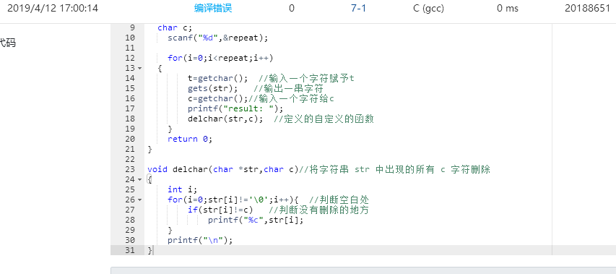616x274 pixels.
Task: Collapse the code fold arrow at line 26
Action: (140, 200)
